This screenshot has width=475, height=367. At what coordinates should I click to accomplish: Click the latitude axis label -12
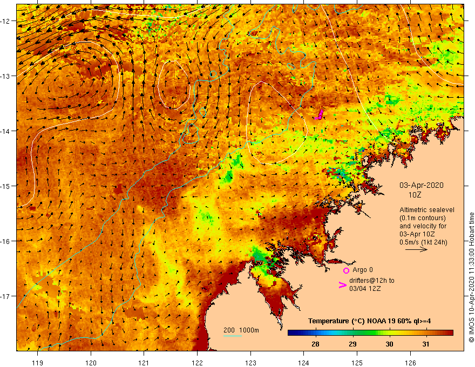pyautogui.click(x=6, y=21)
